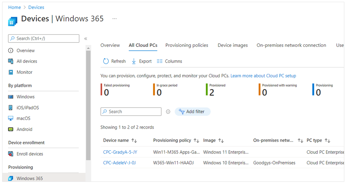Click the All devices icon in sidebar
Screen dimensions: 347x184
[x=11, y=61]
